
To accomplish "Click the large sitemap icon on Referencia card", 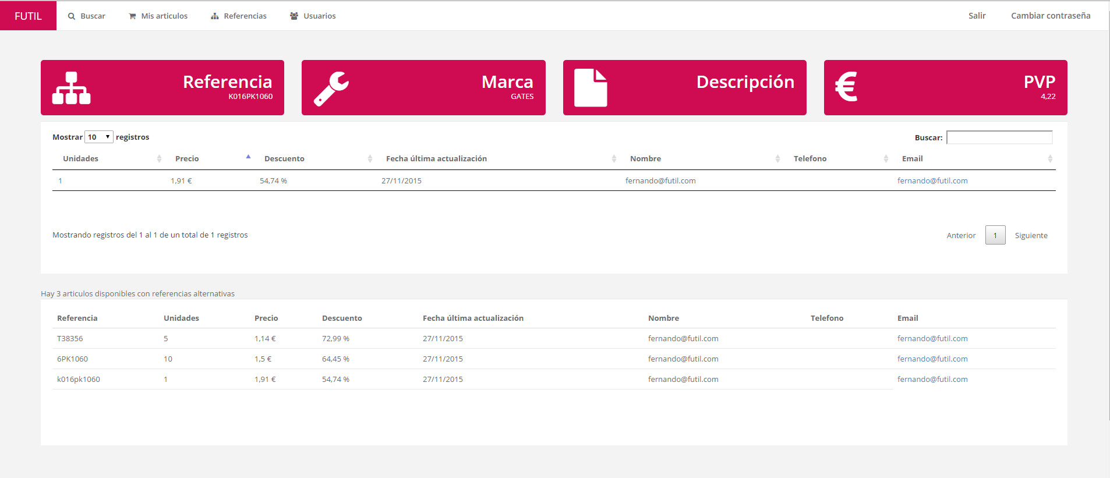I will (71, 88).
